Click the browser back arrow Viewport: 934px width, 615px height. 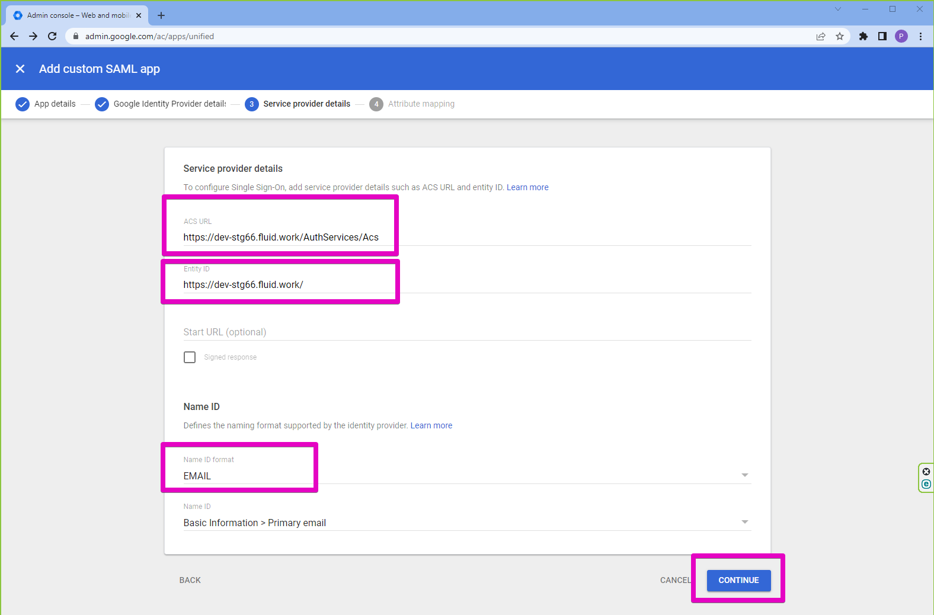point(14,36)
